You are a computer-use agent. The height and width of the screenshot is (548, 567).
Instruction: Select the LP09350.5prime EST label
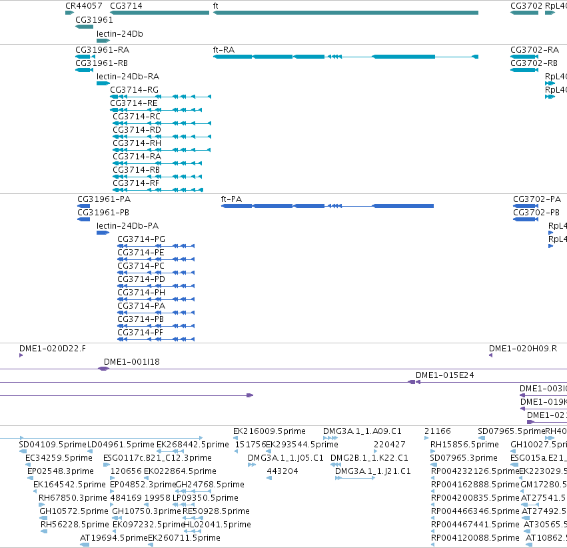[x=205, y=498]
